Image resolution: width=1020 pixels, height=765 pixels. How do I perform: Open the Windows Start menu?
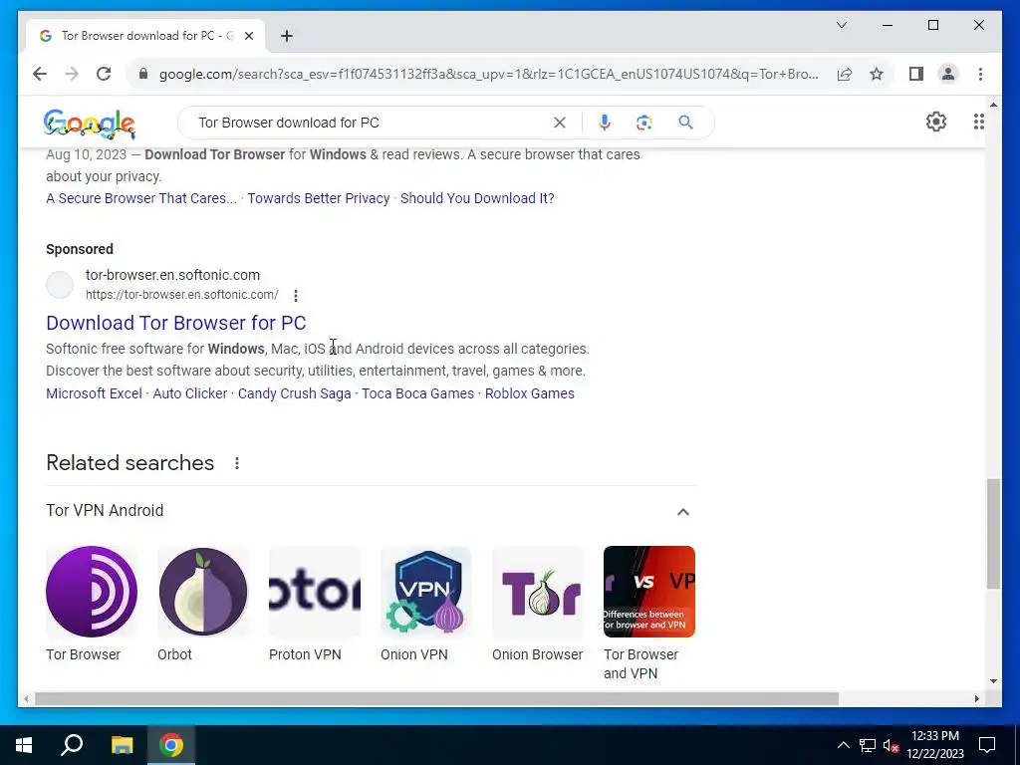tap(24, 745)
